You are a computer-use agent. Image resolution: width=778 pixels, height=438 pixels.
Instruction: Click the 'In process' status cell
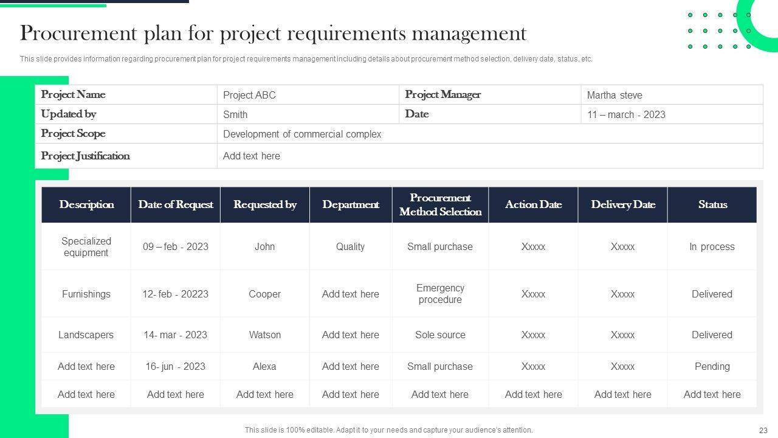click(712, 246)
